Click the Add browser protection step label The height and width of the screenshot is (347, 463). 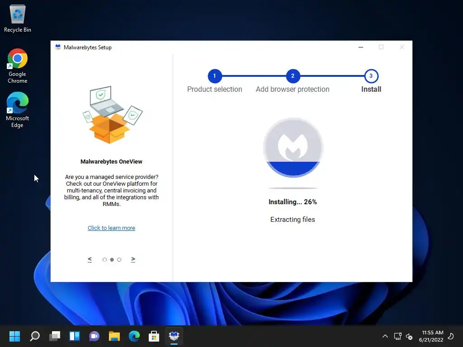[293, 89]
